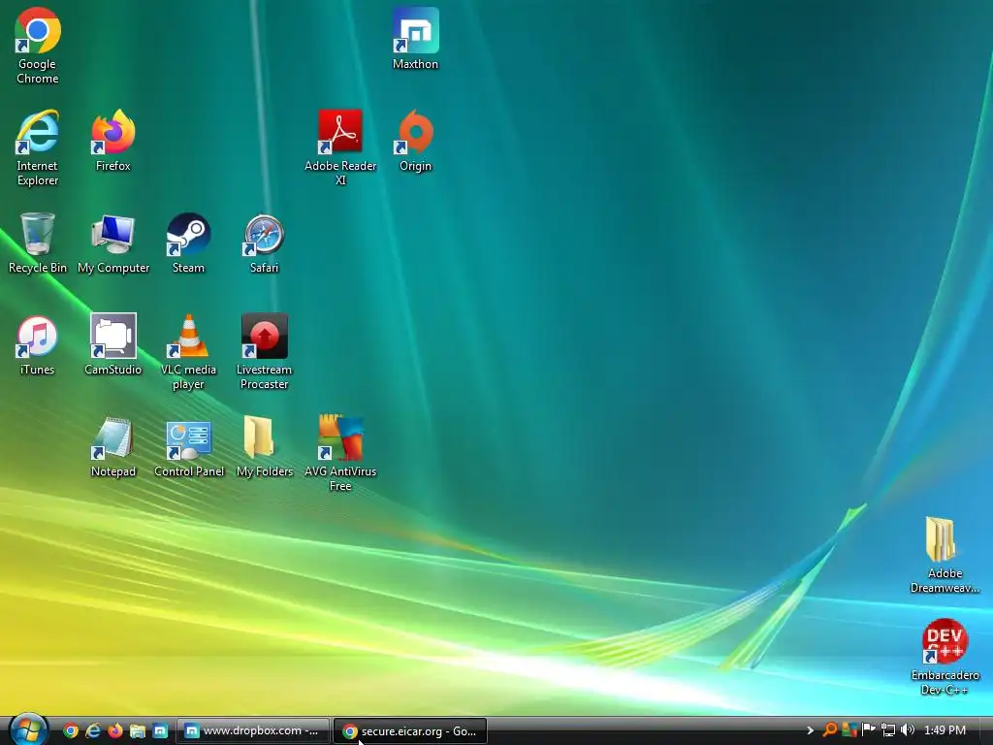The height and width of the screenshot is (745, 993).
Task: Open the volume speaker tray icon
Action: pyautogui.click(x=908, y=730)
